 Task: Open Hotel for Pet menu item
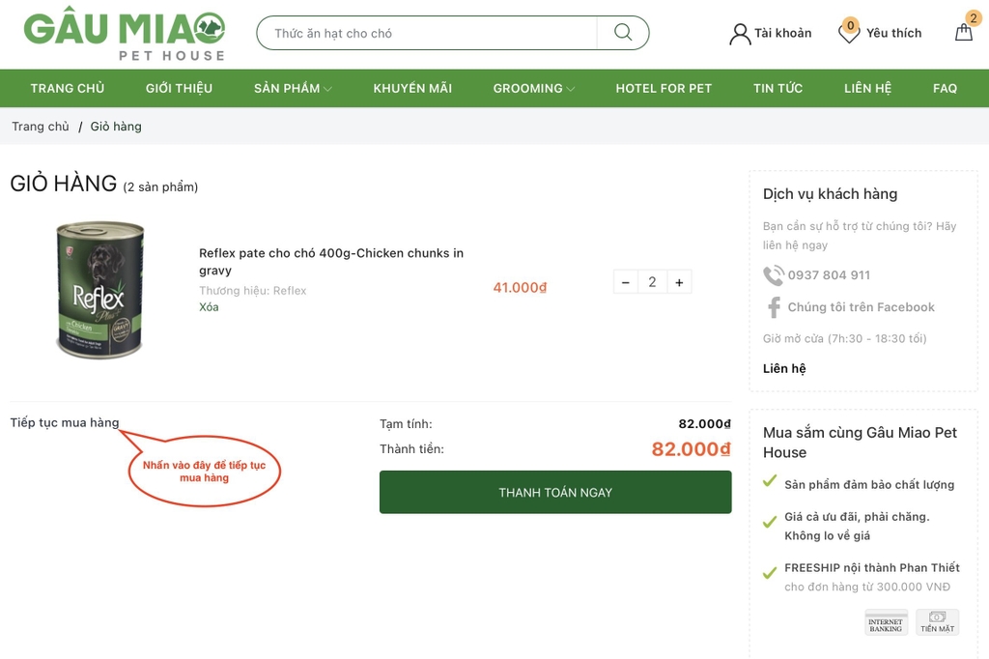click(x=664, y=88)
